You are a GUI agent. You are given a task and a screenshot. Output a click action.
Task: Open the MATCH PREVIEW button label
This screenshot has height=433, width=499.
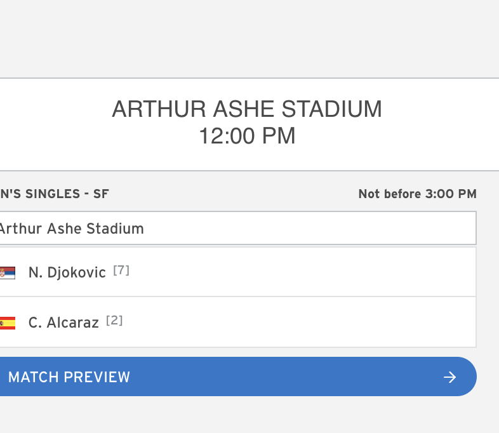[x=69, y=377]
